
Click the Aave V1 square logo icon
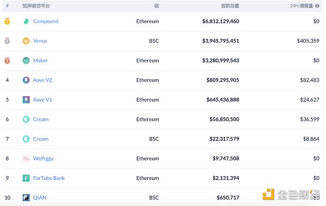[x=26, y=99]
